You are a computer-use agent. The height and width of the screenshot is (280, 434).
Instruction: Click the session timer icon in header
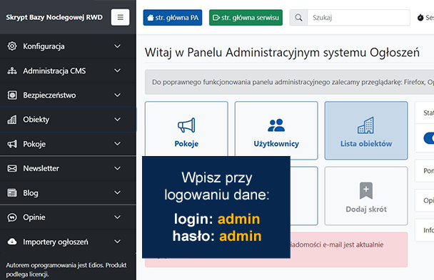[x=420, y=18]
